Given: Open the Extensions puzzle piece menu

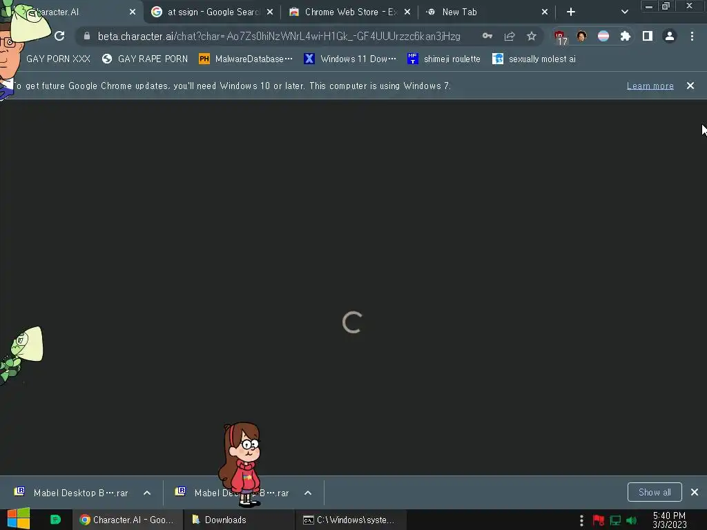Looking at the screenshot, I should click(x=626, y=36).
